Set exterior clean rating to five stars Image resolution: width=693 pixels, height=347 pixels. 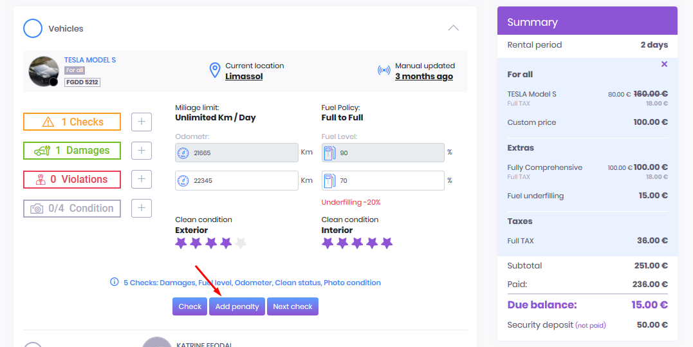241,243
